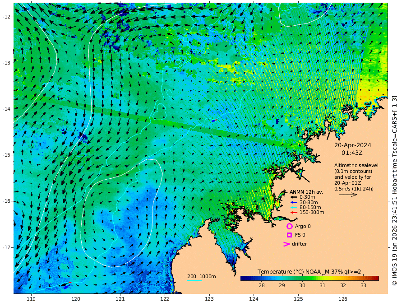Click the red end of the temperature colorbar
The width and height of the screenshot is (397, 307).
[376, 279]
